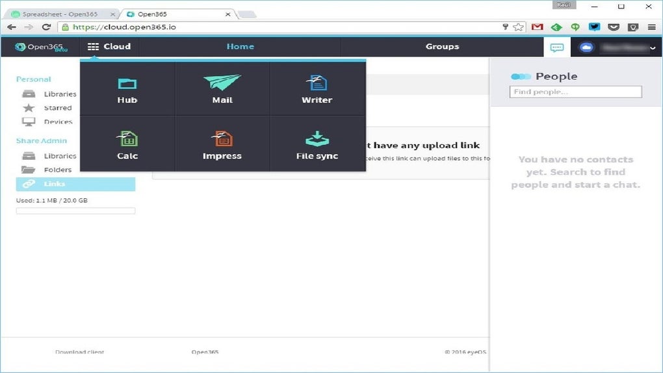
Task: Launch the Calc spreadsheet tile
Action: tap(127, 144)
